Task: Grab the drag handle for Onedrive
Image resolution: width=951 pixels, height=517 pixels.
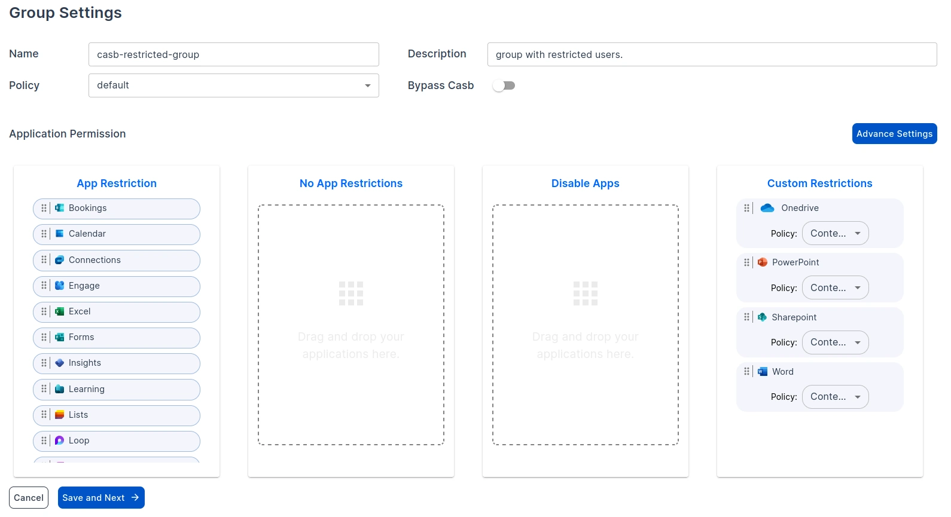Action: (x=746, y=208)
